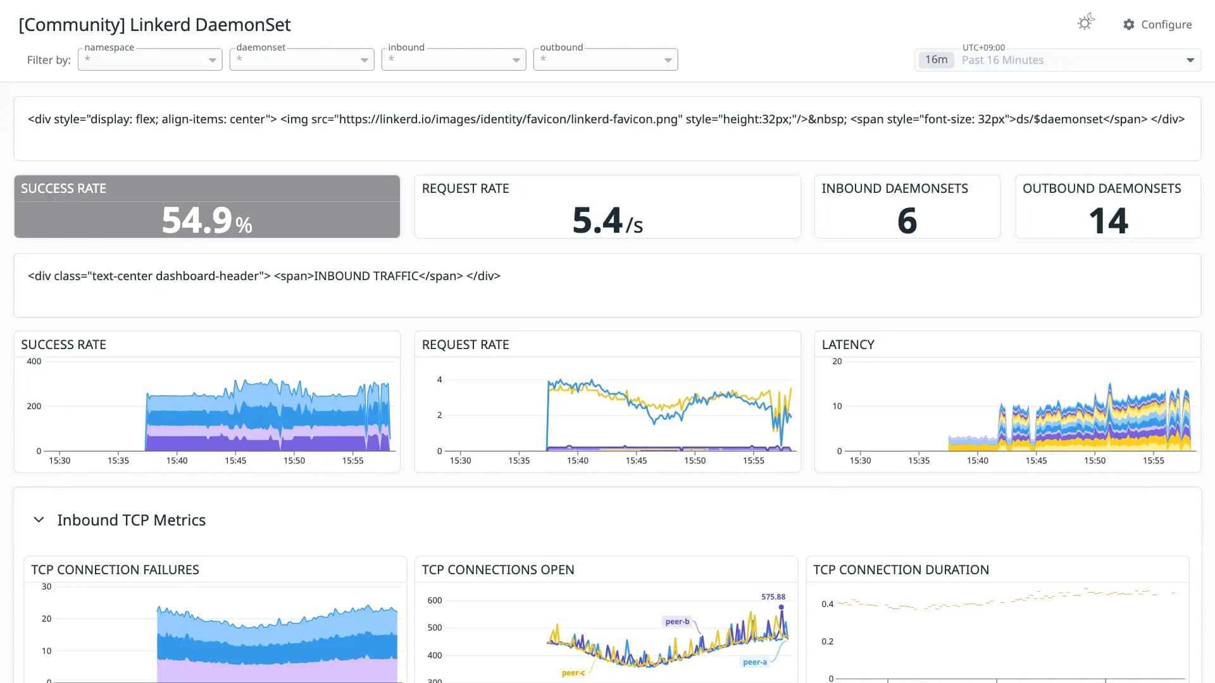Click the TCP CONNECTION FAILURES panel title
1215x683 pixels.
pos(115,570)
